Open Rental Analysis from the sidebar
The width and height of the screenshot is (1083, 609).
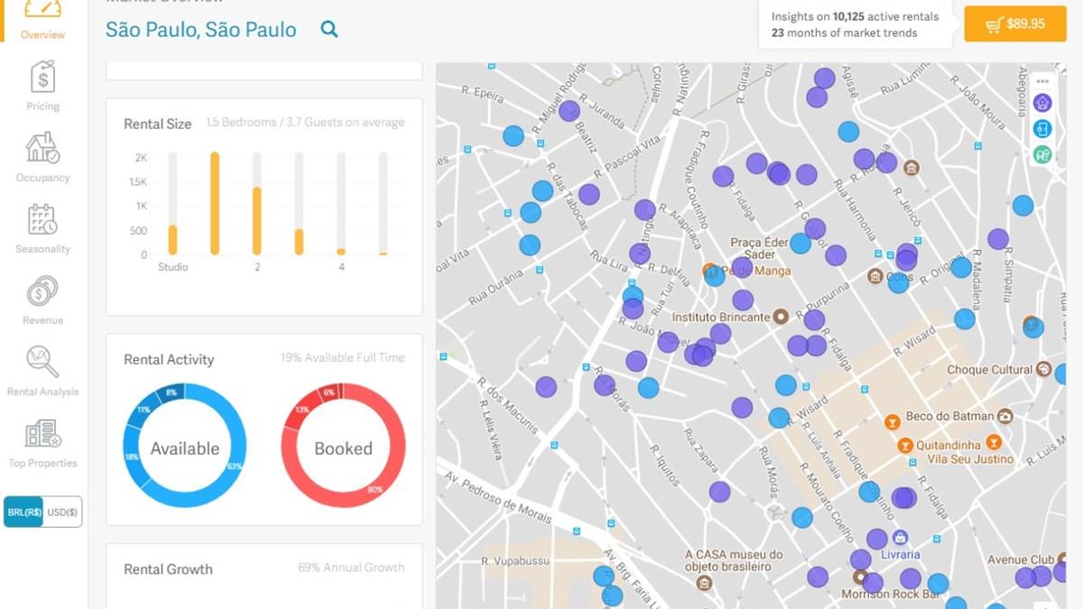pos(42,371)
